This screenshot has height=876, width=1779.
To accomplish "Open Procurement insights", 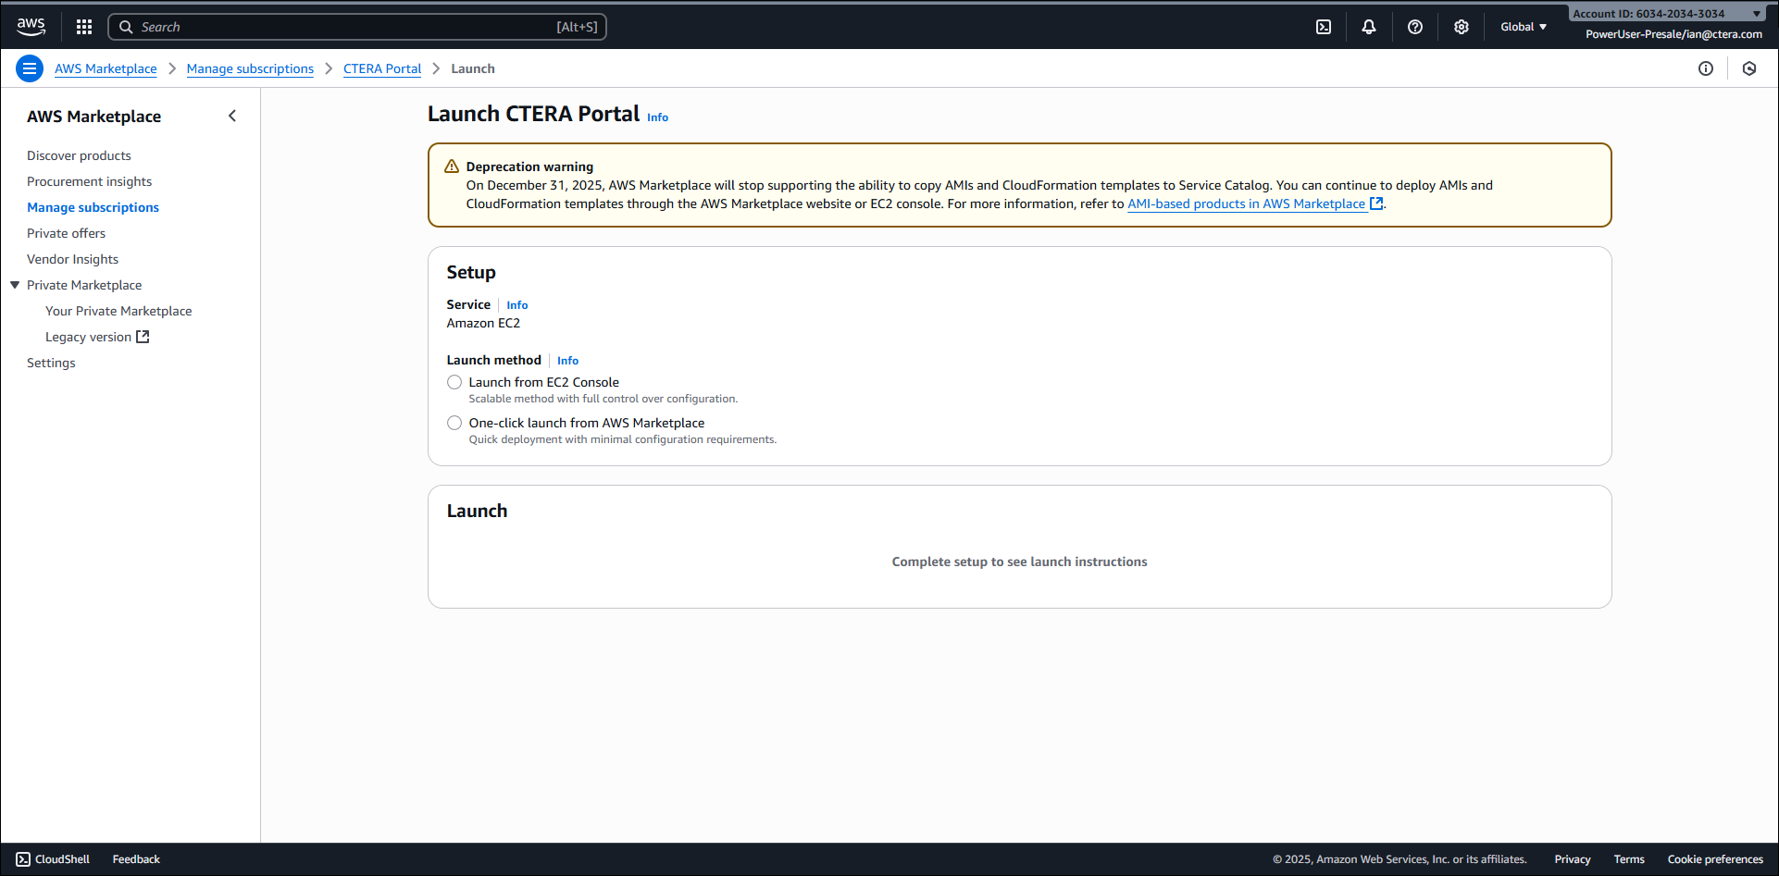I will coord(89,181).
